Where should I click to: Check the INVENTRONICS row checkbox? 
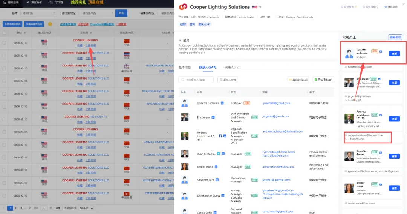pyautogui.click(x=4, y=107)
